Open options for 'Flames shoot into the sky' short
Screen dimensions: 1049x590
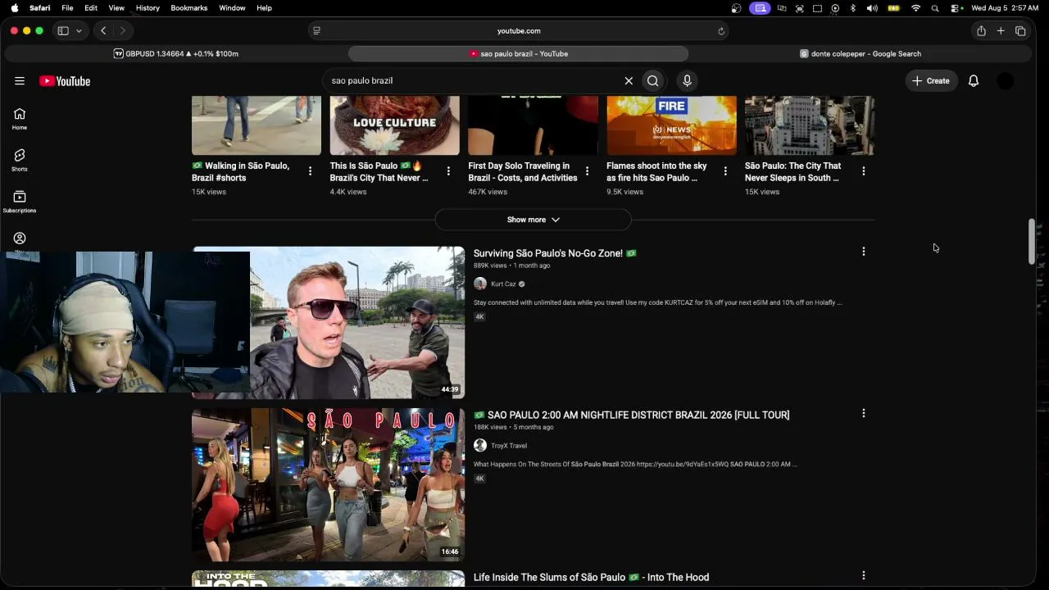tap(725, 171)
